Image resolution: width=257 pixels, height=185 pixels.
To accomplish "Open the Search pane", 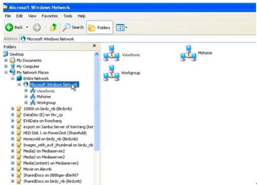I will coord(73,27).
